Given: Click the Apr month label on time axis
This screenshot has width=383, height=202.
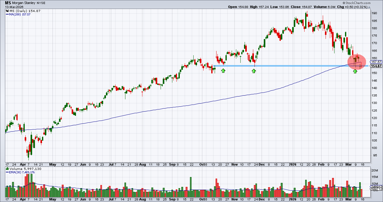Looking at the screenshot, I should [x=23, y=165].
